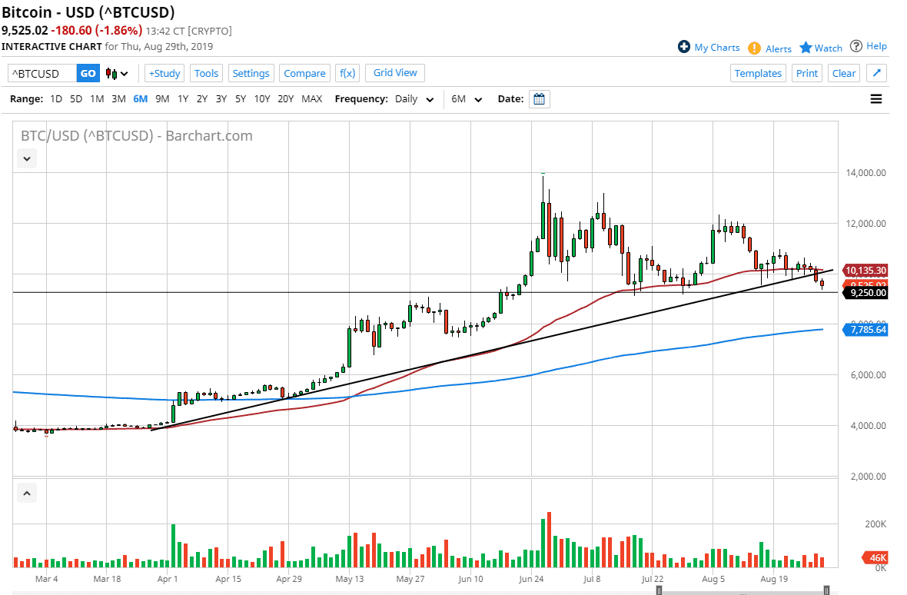Click the candlestick chart type icon
This screenshot has height=595, width=907.
click(112, 73)
